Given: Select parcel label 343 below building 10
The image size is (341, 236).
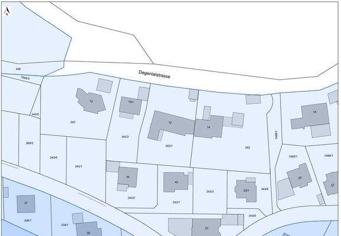Looking at the screenshot, I should pos(73,122).
